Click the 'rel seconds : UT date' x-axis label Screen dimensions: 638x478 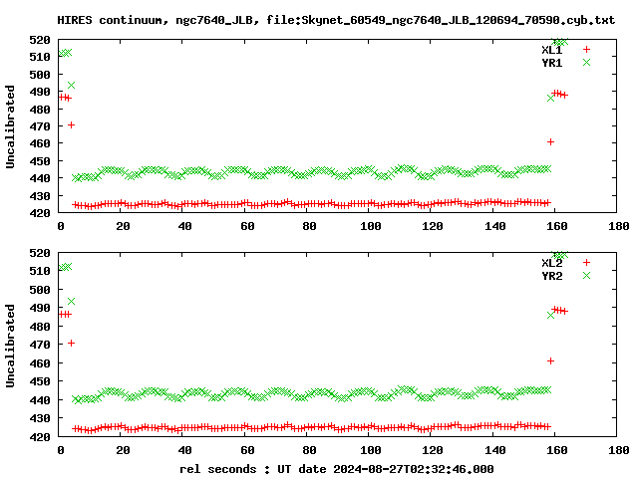click(x=337, y=469)
